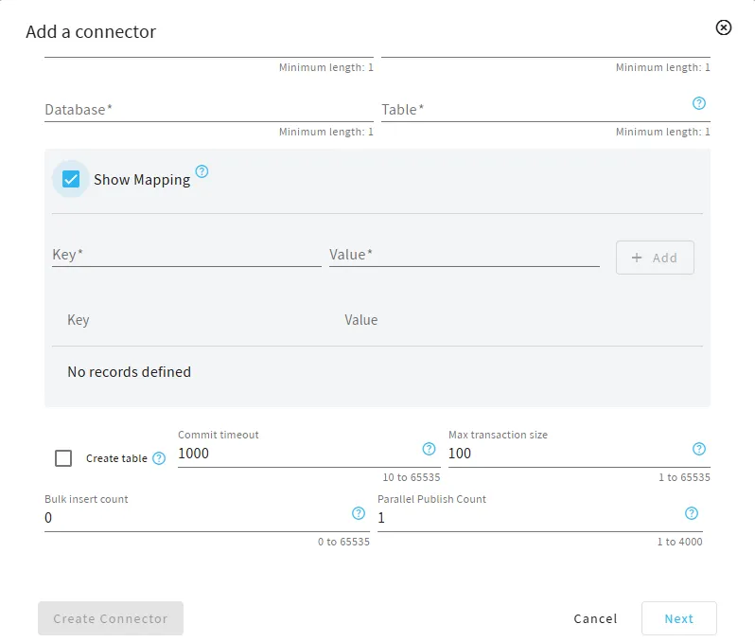Click the Add mapping button
Viewport: 755px width, 642px height.
655,258
